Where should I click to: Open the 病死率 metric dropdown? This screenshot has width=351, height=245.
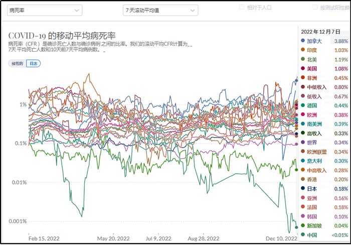pos(45,11)
